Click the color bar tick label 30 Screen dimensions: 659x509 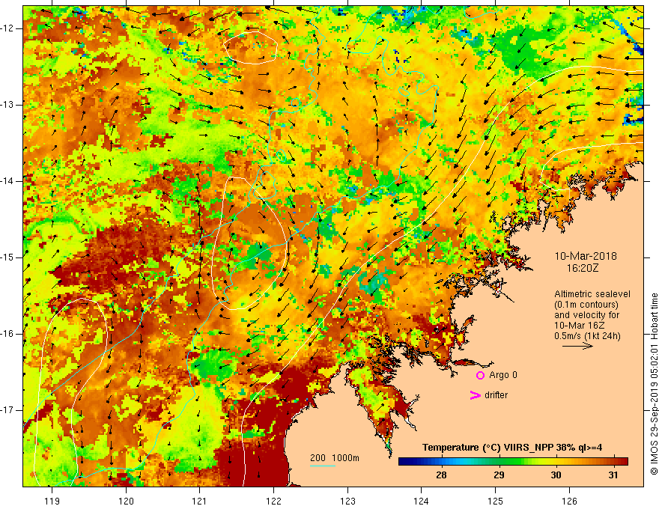(x=556, y=475)
